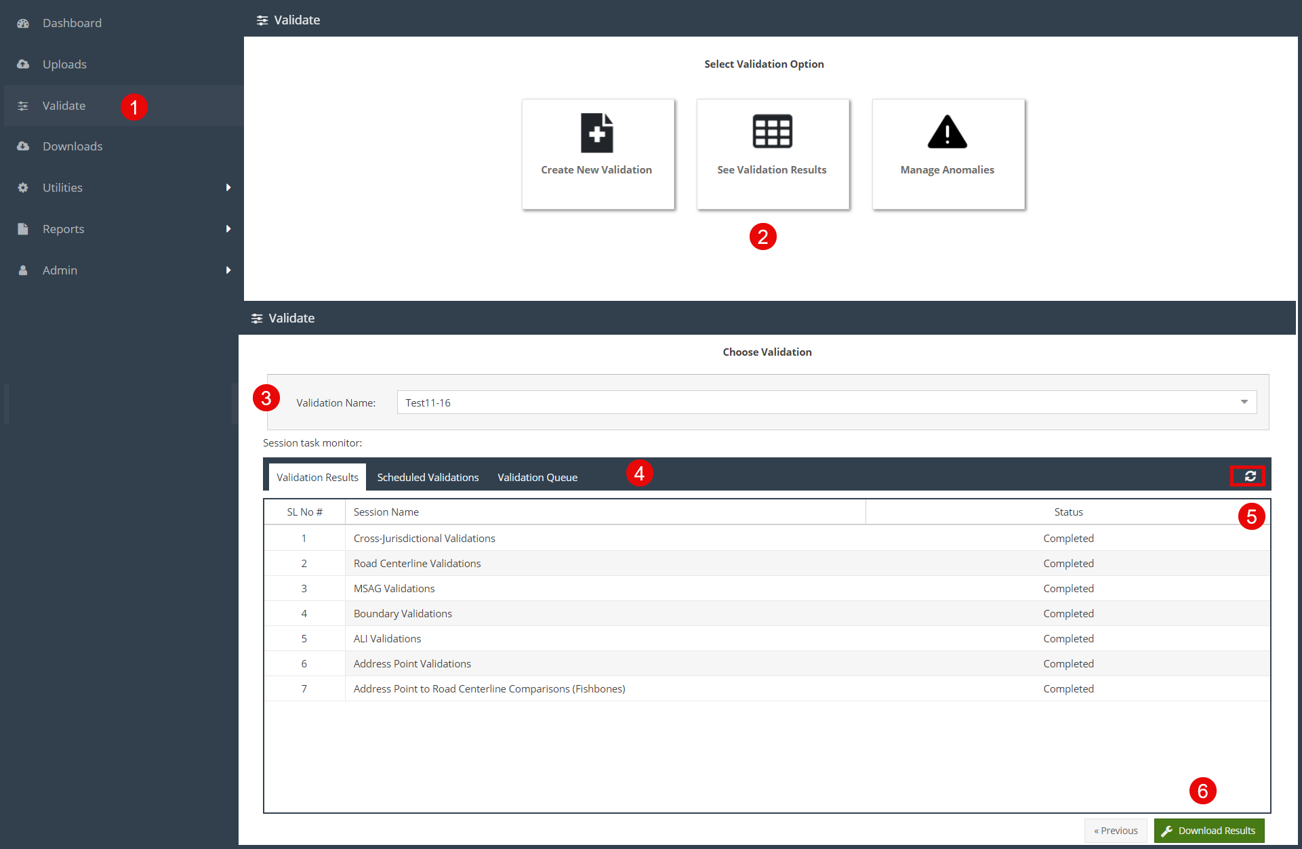Click the Downloads cloud icon in sidebar
This screenshot has width=1302, height=849.
[23, 146]
